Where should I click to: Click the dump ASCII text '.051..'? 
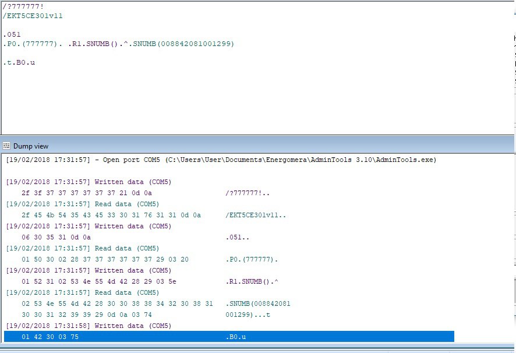[x=237, y=237]
